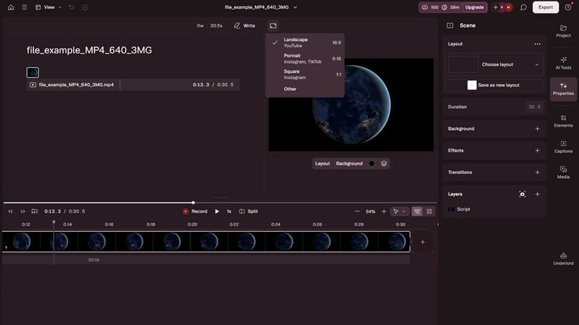Click the Upgrade button
Screen dimensions: 579x325
(474, 7)
